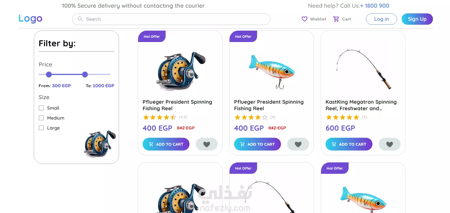Check the Small size checkbox

click(41, 108)
